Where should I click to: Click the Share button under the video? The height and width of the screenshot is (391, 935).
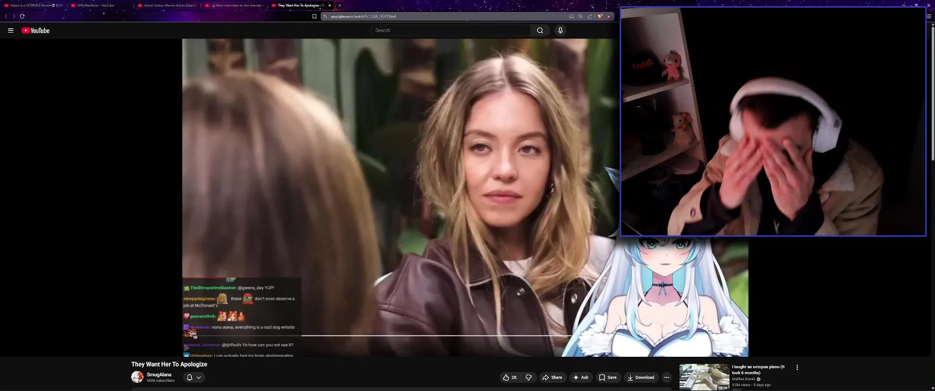pyautogui.click(x=552, y=377)
